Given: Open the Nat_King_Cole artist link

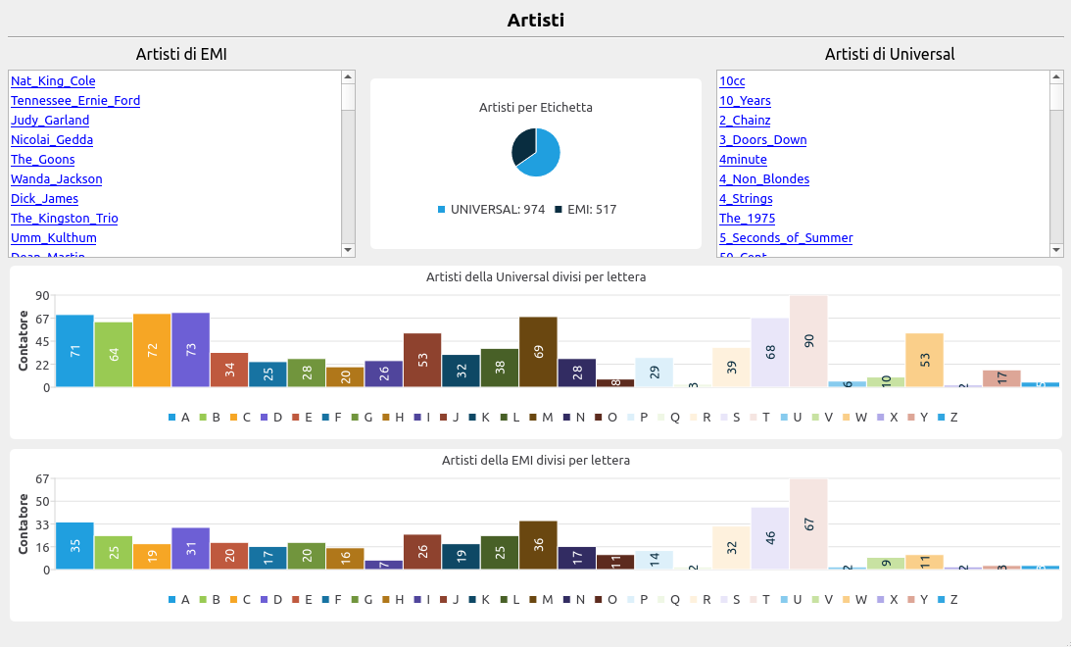Looking at the screenshot, I should pos(53,80).
